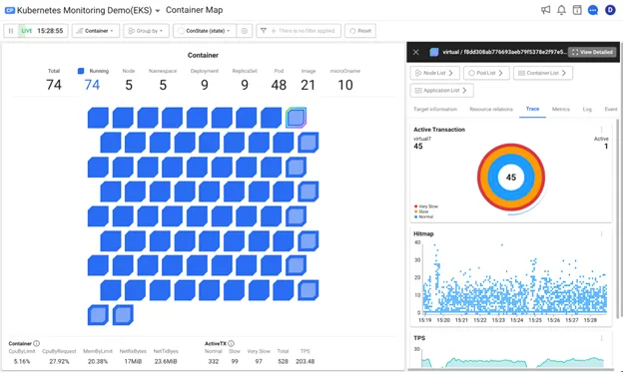623x372 pixels.
Task: Open the docs window icon in header
Action: [x=577, y=10]
